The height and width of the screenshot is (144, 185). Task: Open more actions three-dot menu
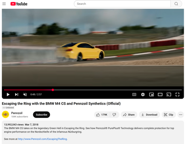tap(181, 115)
